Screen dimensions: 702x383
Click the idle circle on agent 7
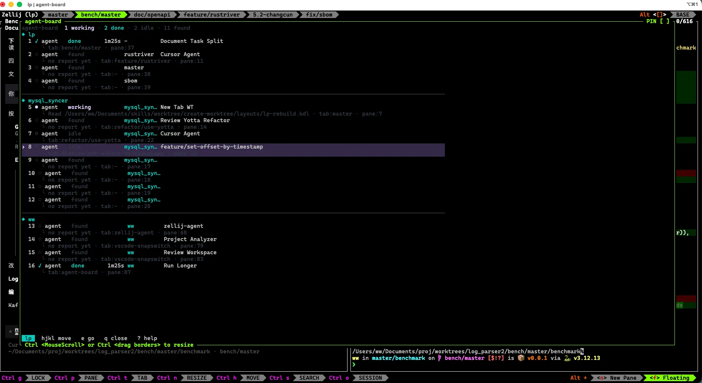click(x=36, y=134)
